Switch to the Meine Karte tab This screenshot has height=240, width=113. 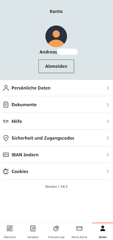pyautogui.click(x=79, y=231)
